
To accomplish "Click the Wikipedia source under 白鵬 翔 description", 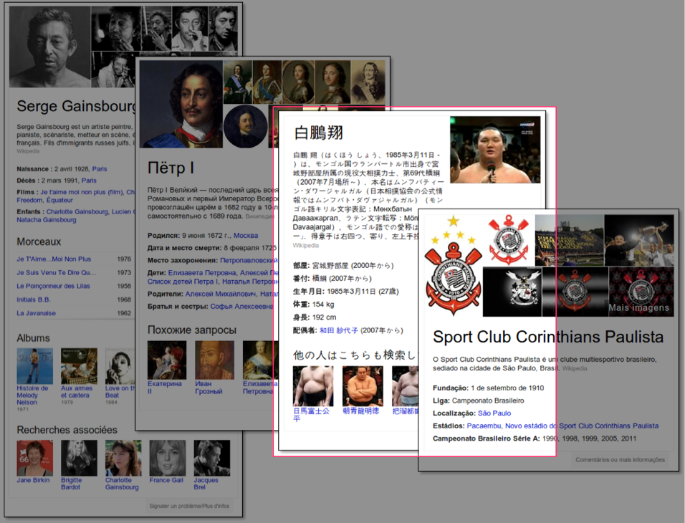I will pyautogui.click(x=306, y=246).
